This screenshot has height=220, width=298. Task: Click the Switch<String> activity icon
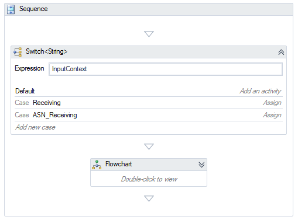(x=18, y=52)
